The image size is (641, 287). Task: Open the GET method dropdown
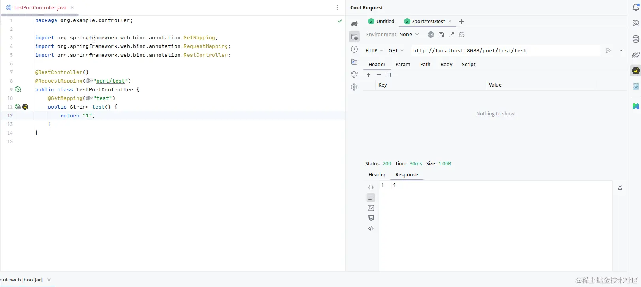[396, 50]
